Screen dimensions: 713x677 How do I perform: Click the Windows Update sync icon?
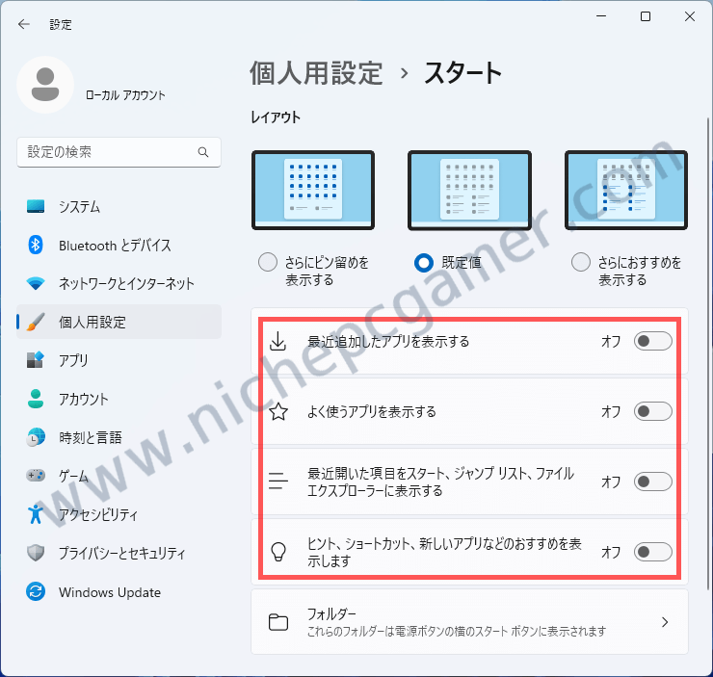36,591
